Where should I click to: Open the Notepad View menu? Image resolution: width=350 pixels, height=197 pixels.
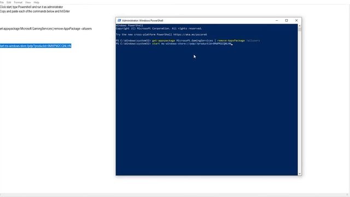point(28,2)
